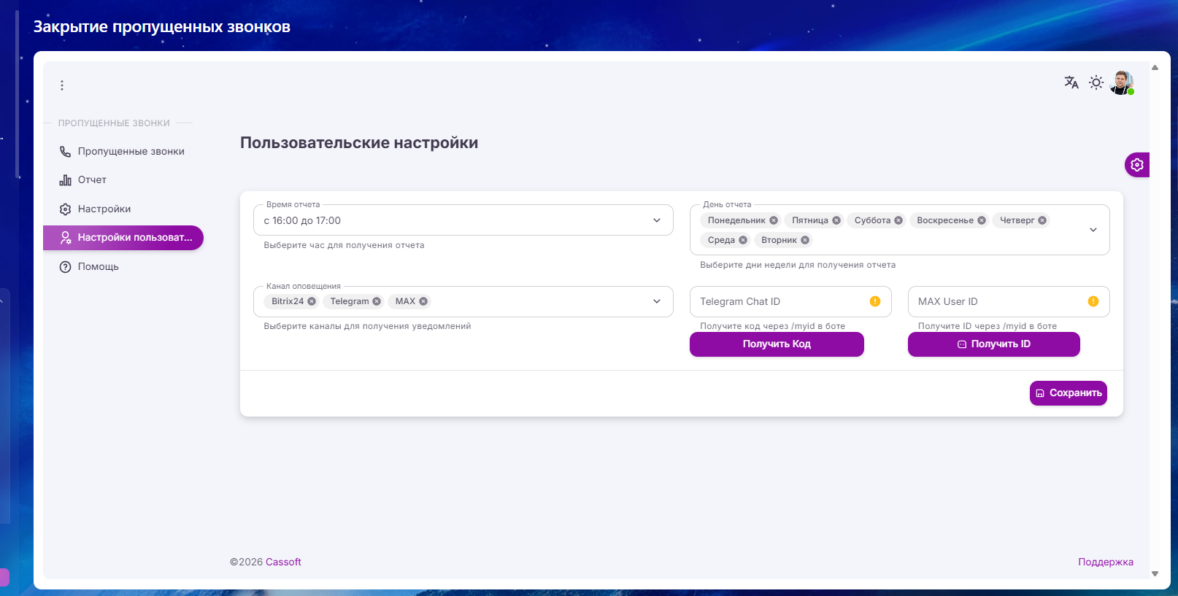Open the user avatar profile menu

1121,82
